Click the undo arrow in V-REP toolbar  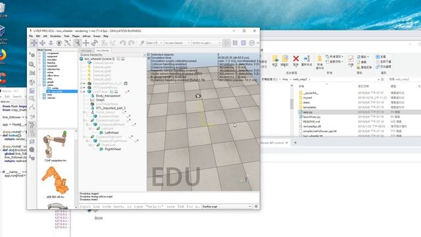[x=123, y=43]
